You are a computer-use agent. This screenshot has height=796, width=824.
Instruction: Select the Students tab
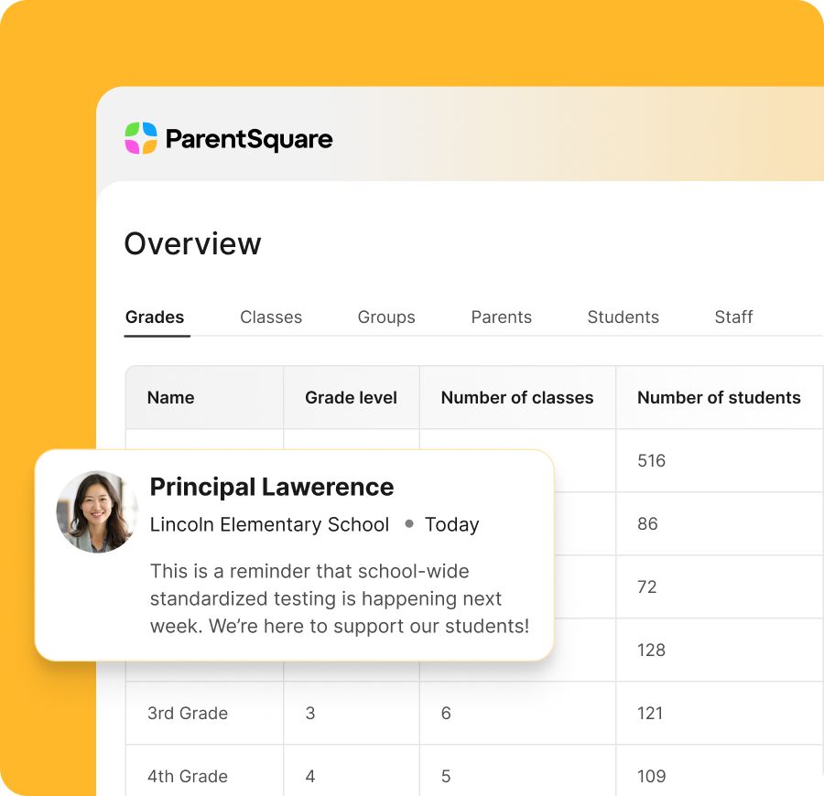pyautogui.click(x=623, y=317)
